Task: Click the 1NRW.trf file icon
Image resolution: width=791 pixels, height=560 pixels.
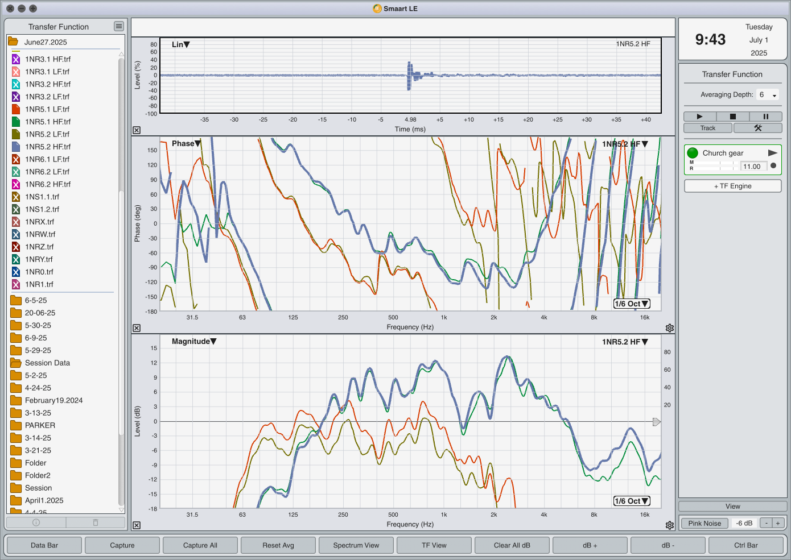Action: (x=16, y=234)
